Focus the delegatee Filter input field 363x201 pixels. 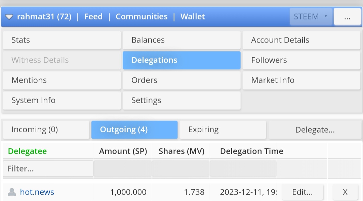(48, 169)
